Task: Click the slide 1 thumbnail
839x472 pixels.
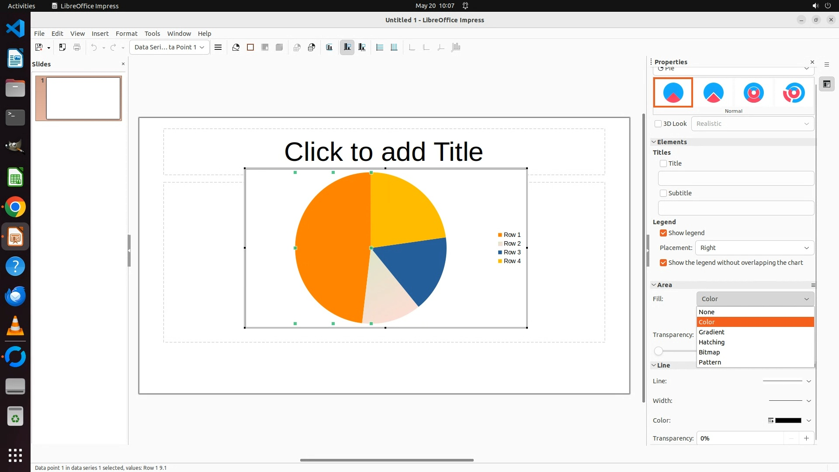Action: coord(83,98)
